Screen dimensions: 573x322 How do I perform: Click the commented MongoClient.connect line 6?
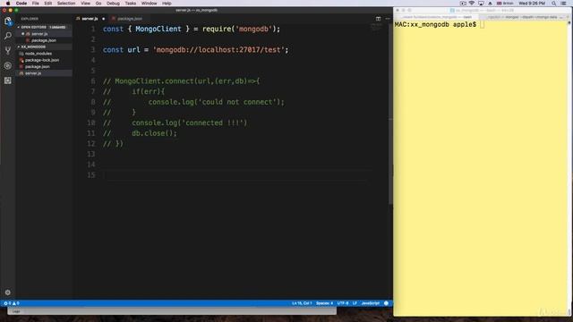[181, 81]
